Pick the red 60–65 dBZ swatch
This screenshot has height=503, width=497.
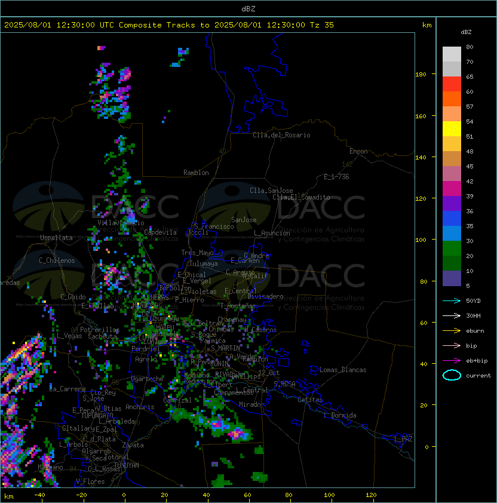pos(452,84)
